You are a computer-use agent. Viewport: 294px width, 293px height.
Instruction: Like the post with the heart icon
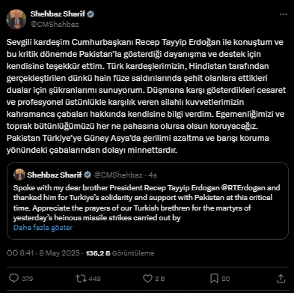point(147,278)
